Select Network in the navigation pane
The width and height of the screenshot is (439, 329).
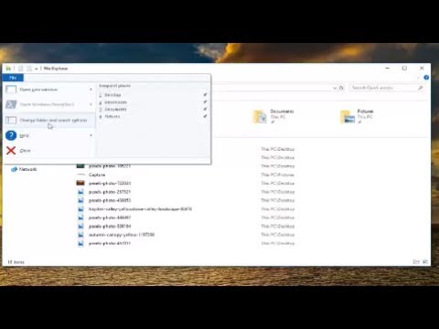pyautogui.click(x=27, y=169)
